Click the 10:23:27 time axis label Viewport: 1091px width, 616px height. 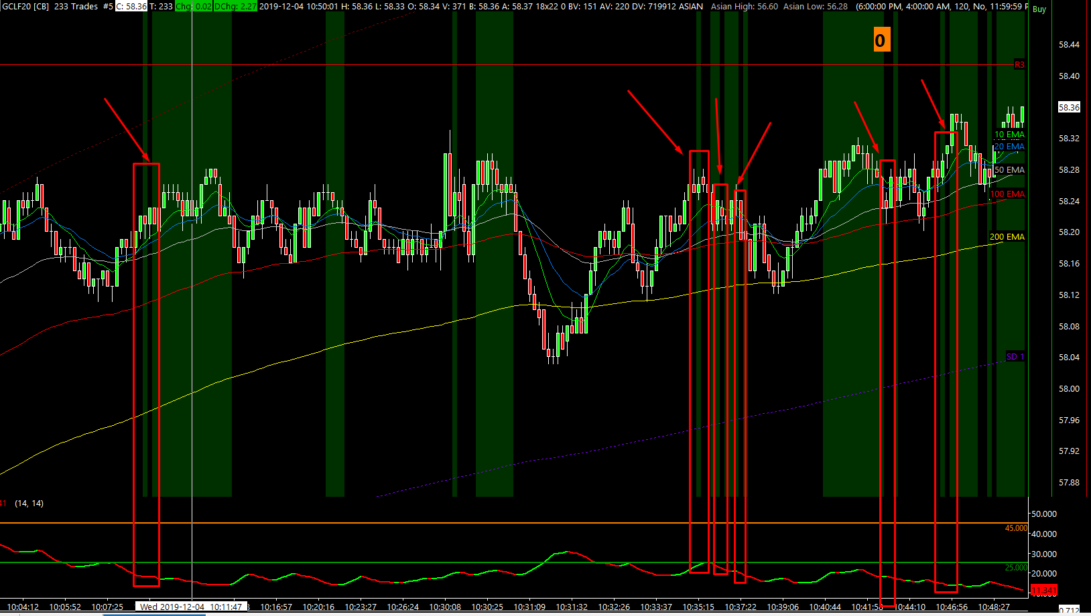(x=361, y=607)
